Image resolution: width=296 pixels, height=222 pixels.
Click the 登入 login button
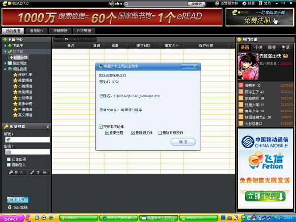(16, 172)
